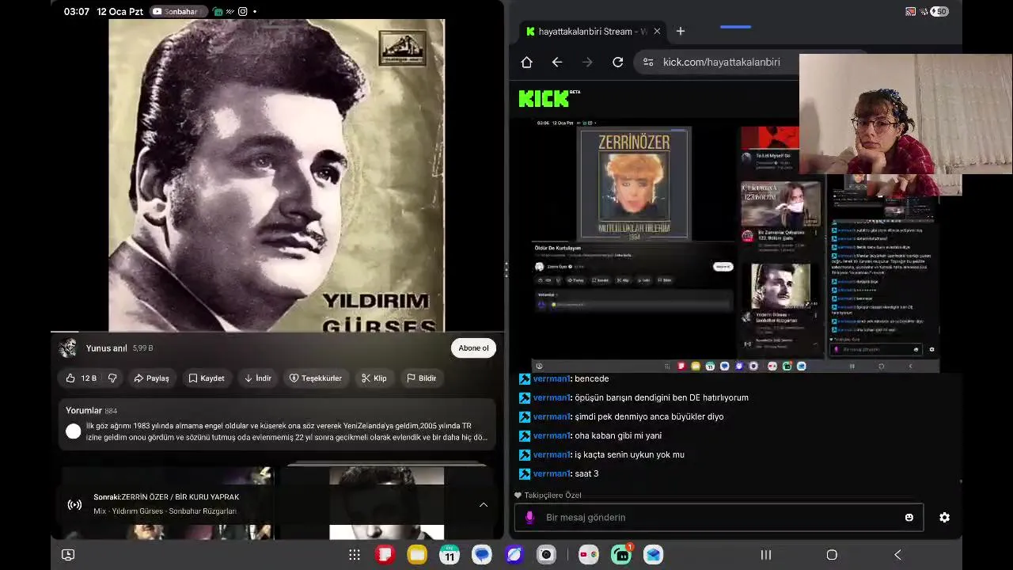Image resolution: width=1013 pixels, height=570 pixels.
Task: Reload the Kick page
Action: coord(618,62)
